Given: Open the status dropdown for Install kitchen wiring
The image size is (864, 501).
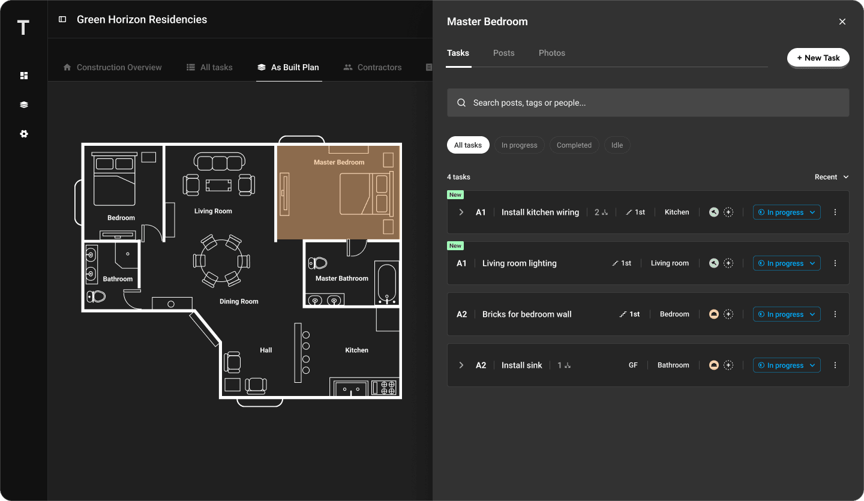Looking at the screenshot, I should tap(787, 212).
